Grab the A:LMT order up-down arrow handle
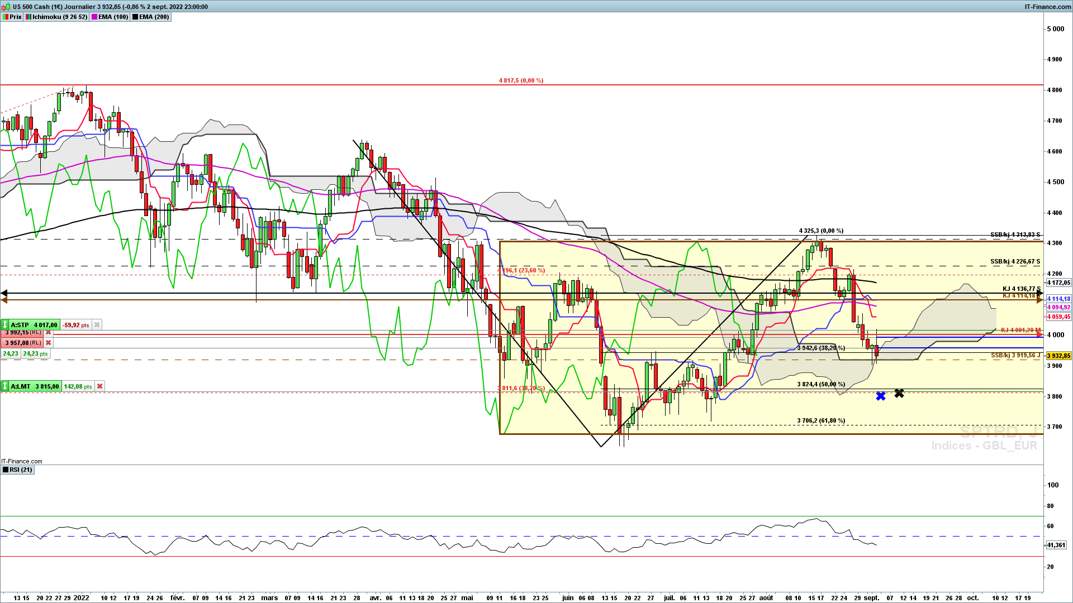Viewport: 1073px width, 603px height. 5,386
